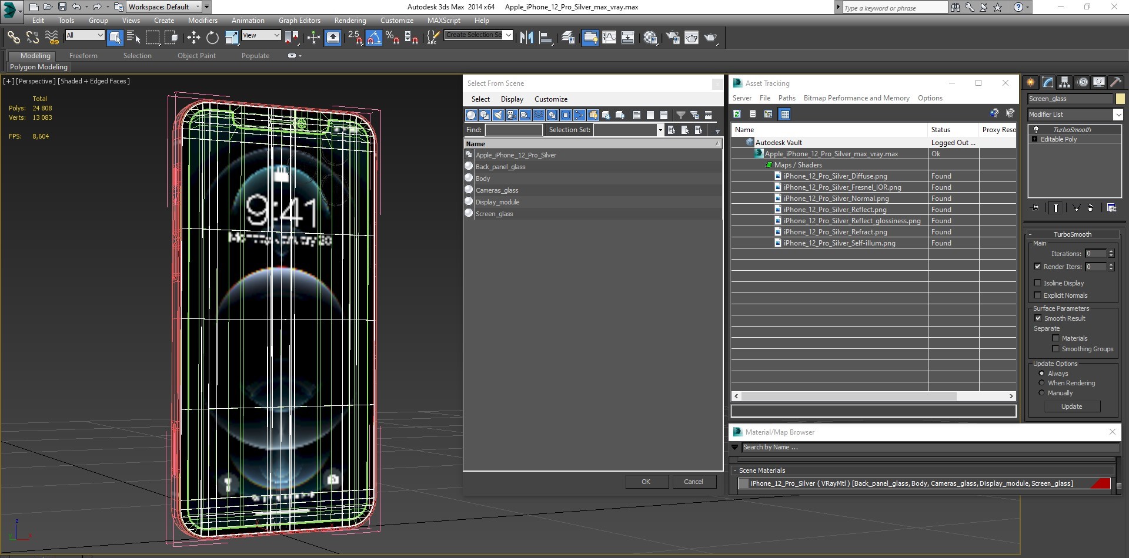Pick the Select and Scale tool
1129x558 pixels.
coord(232,38)
